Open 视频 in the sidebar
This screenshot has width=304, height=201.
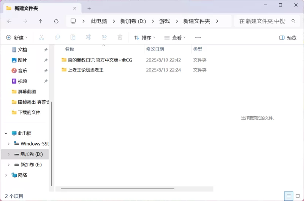point(22,81)
